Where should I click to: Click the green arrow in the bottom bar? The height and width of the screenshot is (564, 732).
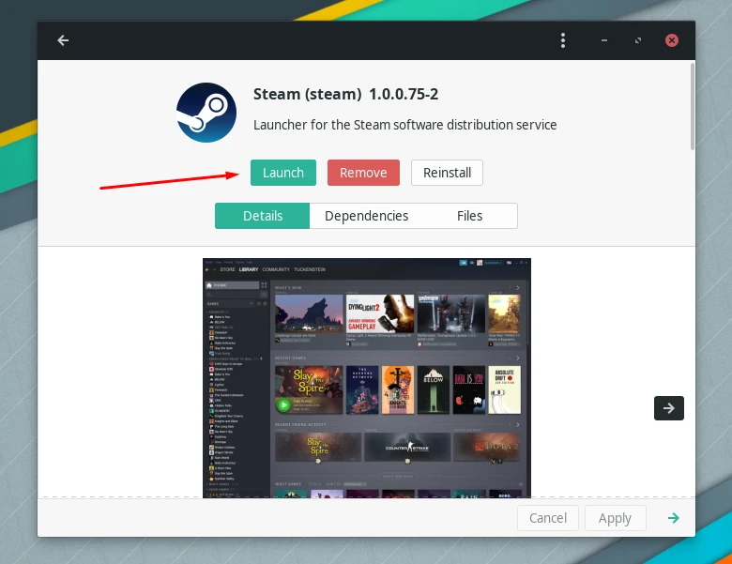pos(673,518)
